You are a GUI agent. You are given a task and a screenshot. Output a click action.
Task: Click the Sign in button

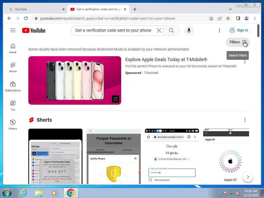[239, 30]
